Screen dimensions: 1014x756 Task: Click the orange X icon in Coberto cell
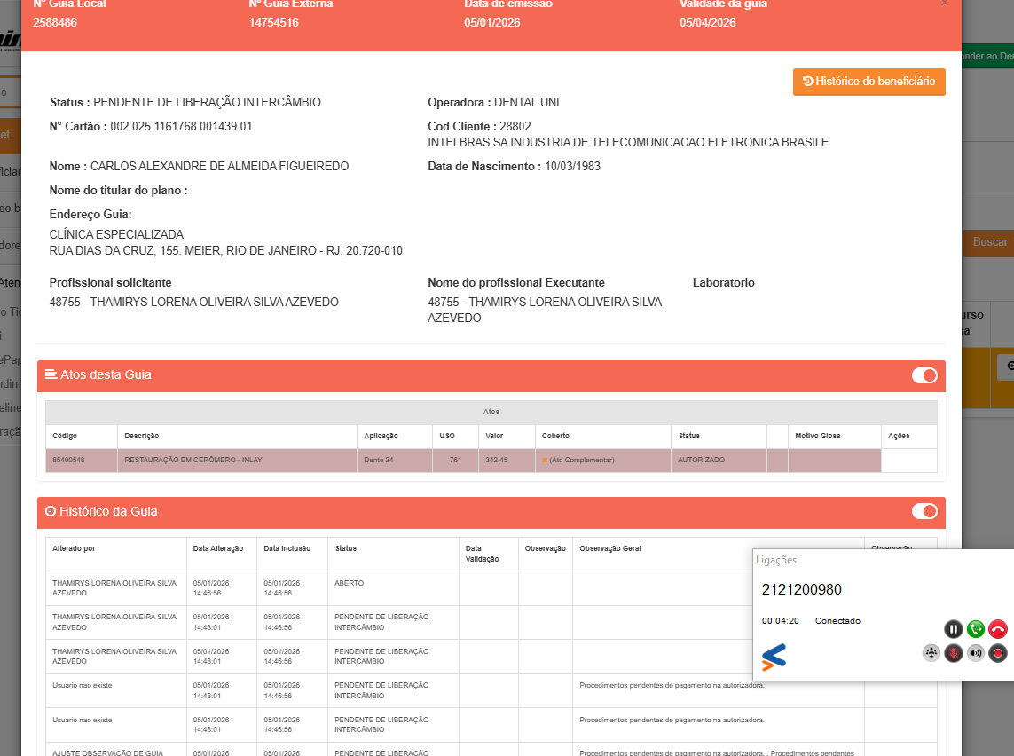click(x=545, y=461)
